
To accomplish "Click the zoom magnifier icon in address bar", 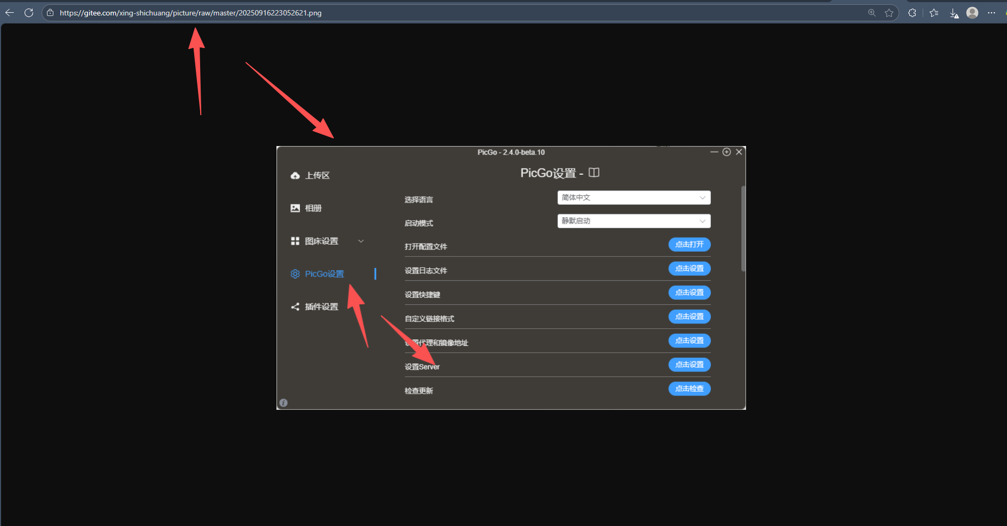I will point(871,13).
